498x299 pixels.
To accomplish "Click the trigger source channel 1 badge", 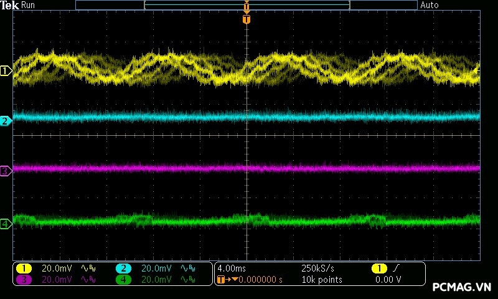I will (x=378, y=268).
